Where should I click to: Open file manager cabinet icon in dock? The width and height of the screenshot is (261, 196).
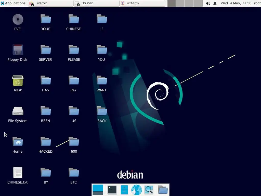(x=124, y=190)
